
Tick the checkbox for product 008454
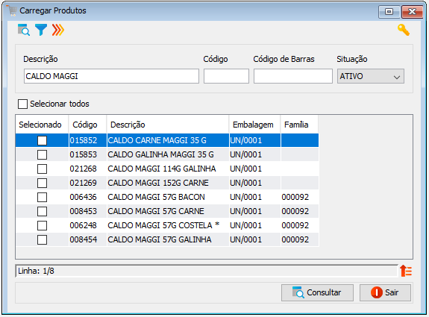click(42, 240)
